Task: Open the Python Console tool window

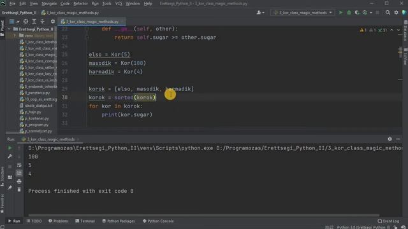Action: point(158,221)
